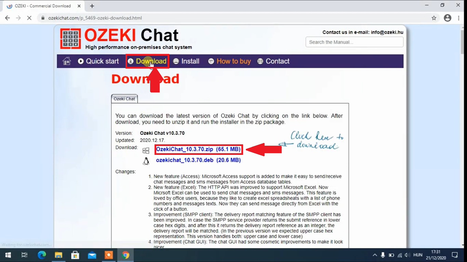Open Microsoft Store from the taskbar
The image size is (467, 262).
75,255
